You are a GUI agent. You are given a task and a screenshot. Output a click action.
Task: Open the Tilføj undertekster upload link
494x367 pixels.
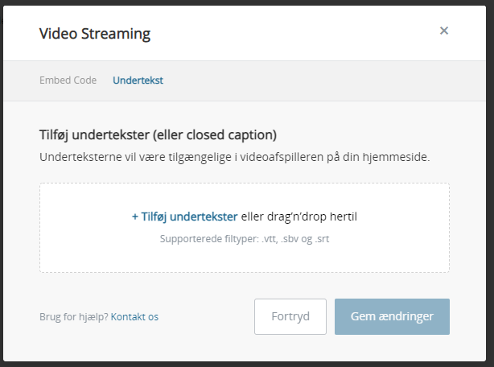(x=189, y=216)
